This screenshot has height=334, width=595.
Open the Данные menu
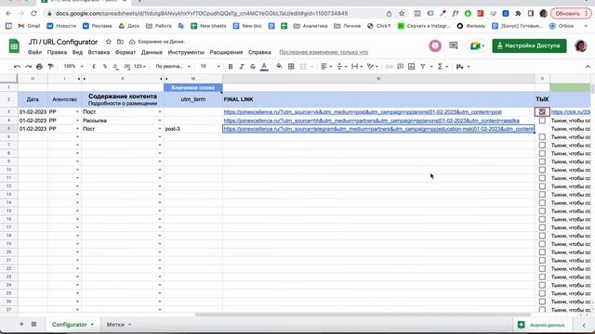pyautogui.click(x=152, y=52)
